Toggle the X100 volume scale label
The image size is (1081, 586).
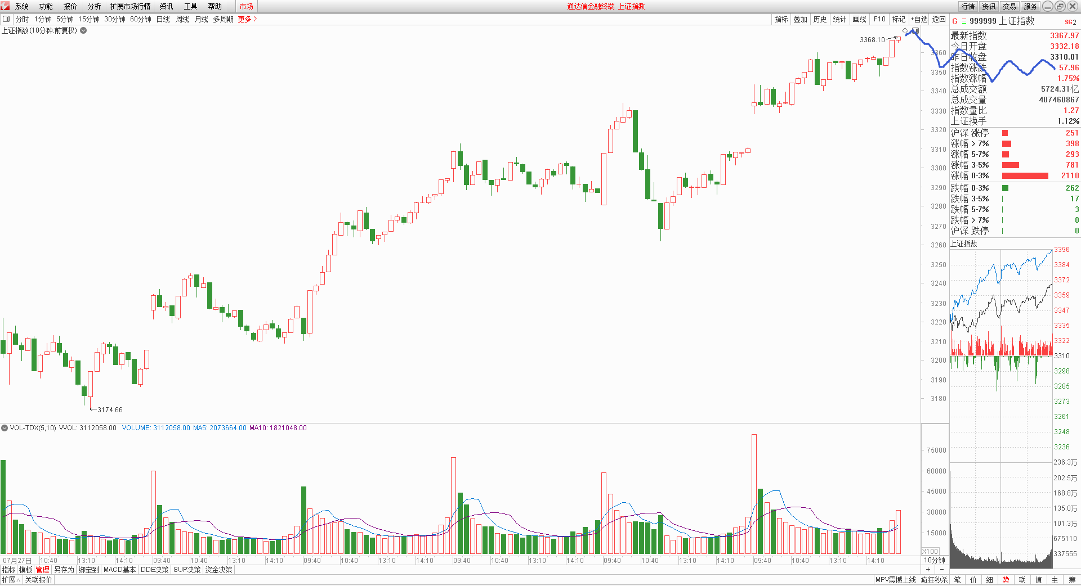[930, 551]
